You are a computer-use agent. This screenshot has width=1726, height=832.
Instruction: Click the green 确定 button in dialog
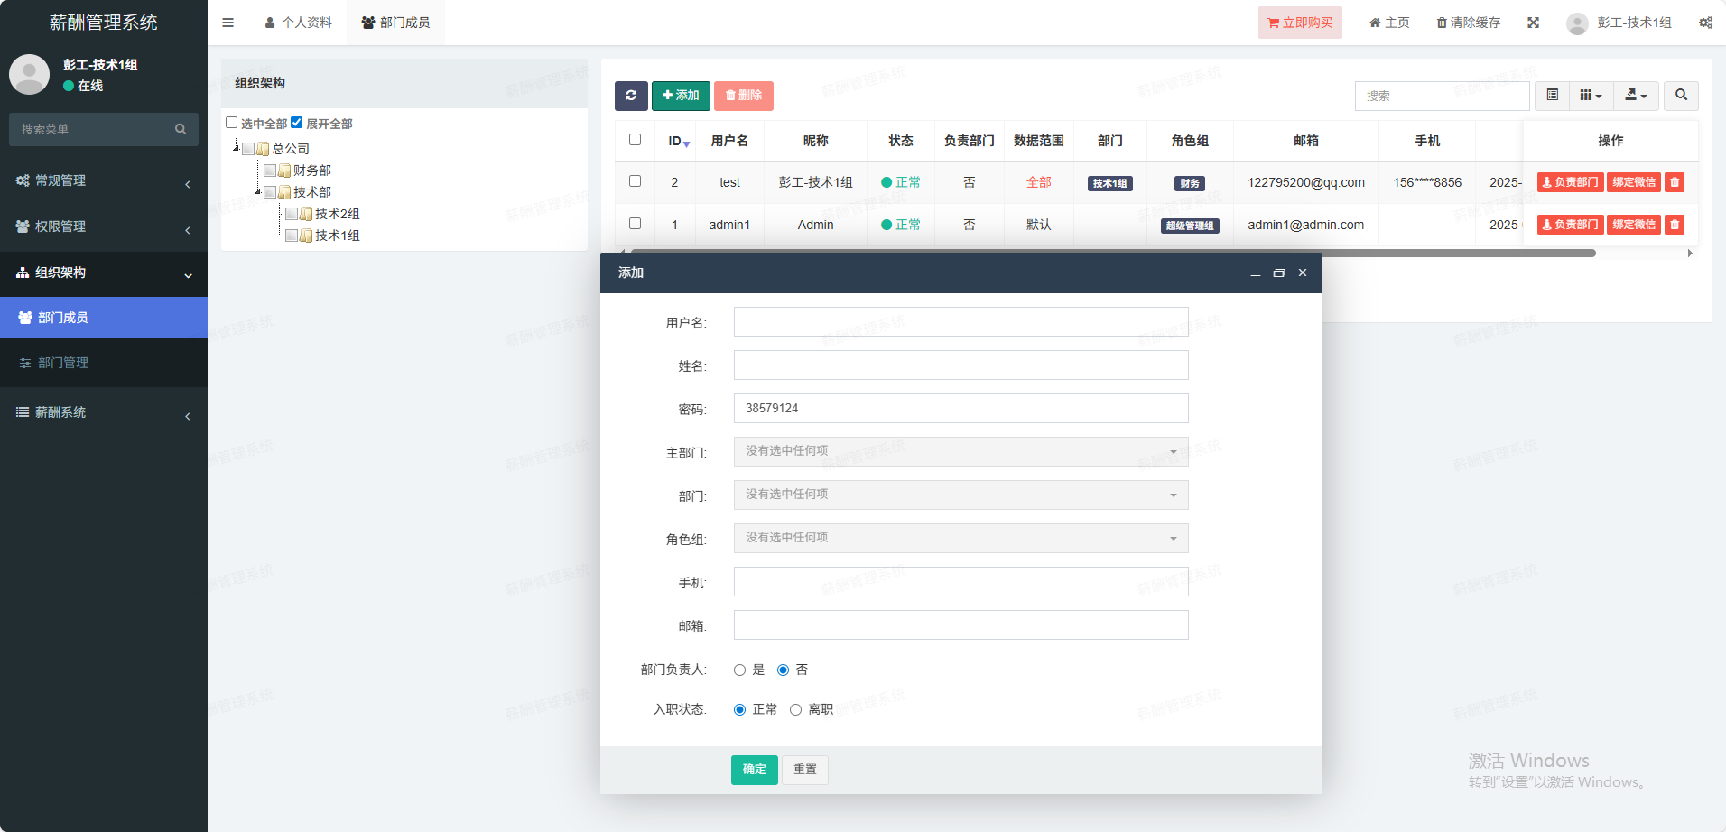754,770
